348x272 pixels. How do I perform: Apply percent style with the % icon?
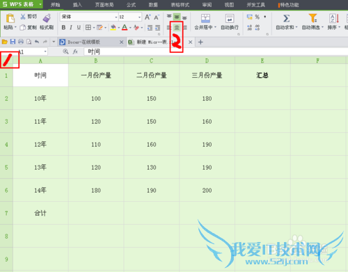[x=258, y=17]
